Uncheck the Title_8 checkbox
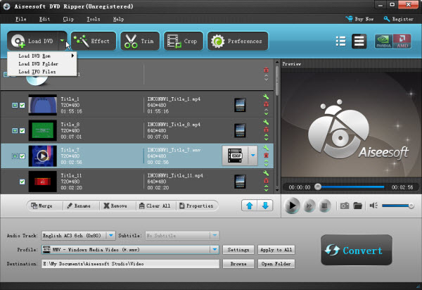Viewport: 422px width, 290px height. click(23, 130)
